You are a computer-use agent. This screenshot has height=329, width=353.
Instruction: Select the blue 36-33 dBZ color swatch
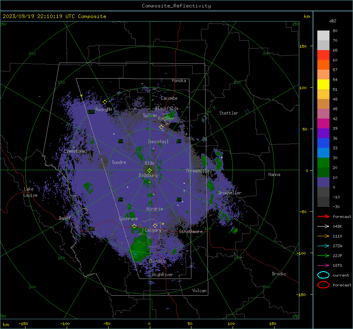coord(323,143)
